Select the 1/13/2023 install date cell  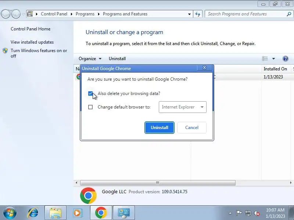[x=273, y=77]
